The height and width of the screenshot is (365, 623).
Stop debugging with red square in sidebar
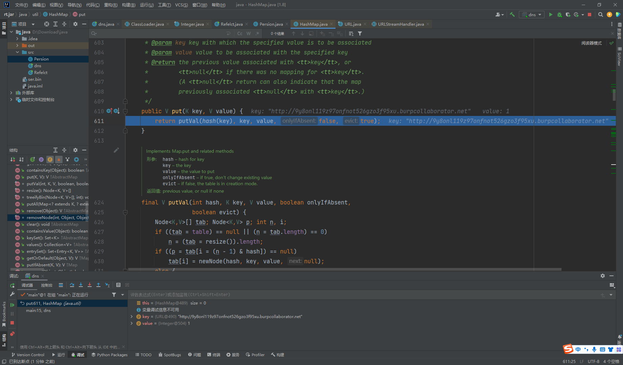point(12,323)
